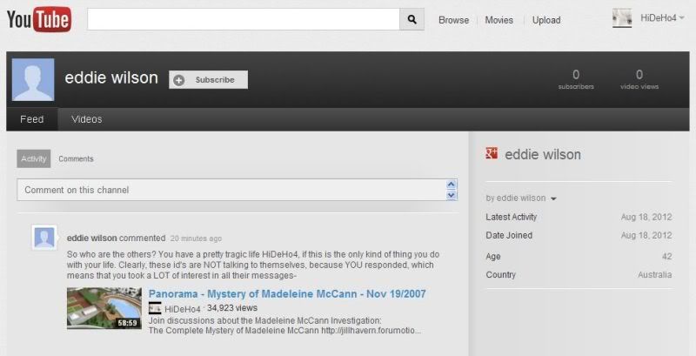The height and width of the screenshot is (356, 696).
Task: Click the Latest Activity label
Action: coord(512,217)
